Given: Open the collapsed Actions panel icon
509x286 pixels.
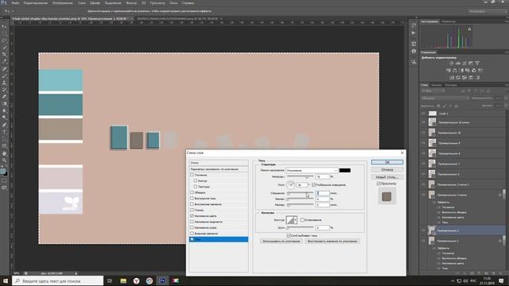Looking at the screenshot, I should [x=414, y=33].
